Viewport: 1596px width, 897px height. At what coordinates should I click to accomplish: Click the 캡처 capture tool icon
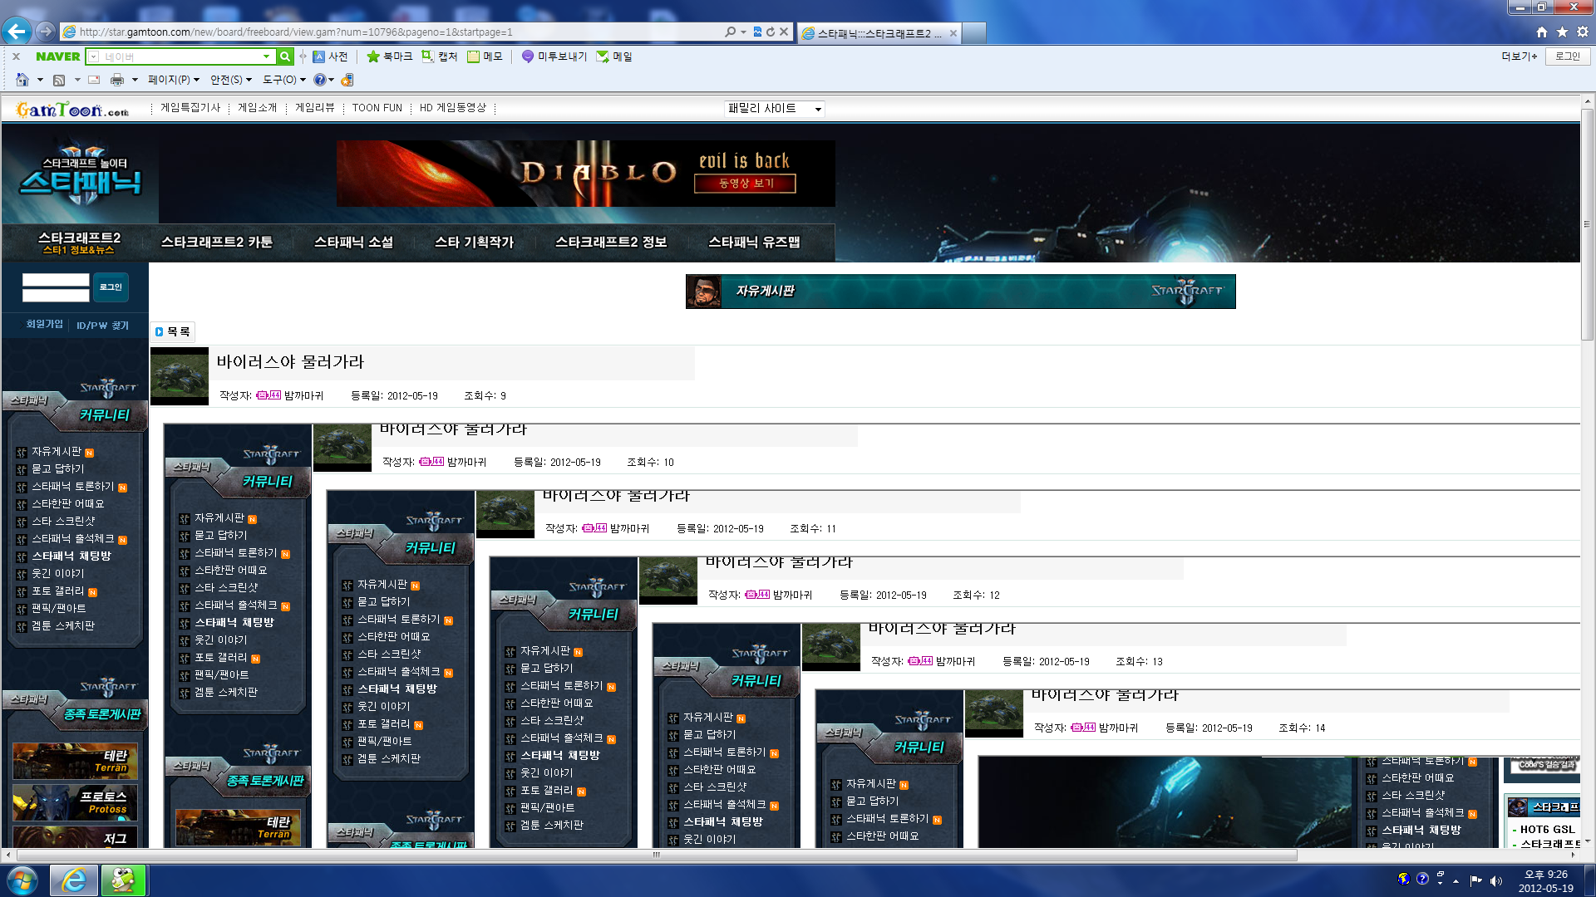coord(427,56)
